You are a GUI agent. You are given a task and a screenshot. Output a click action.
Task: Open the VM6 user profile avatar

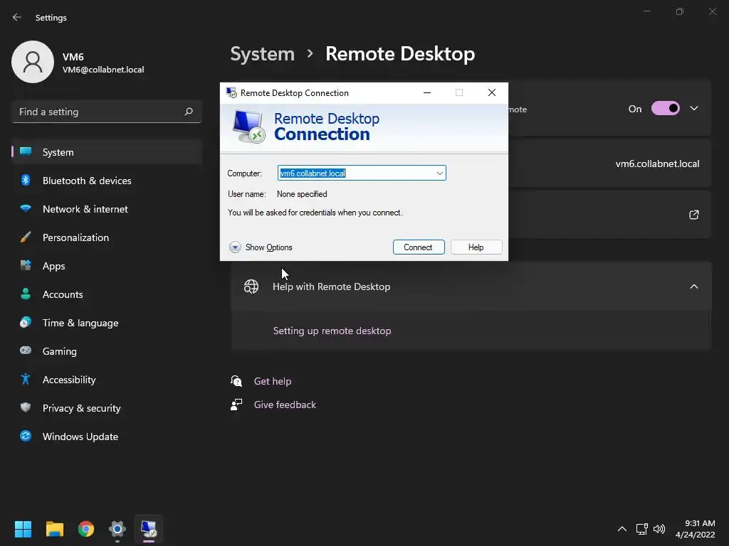(x=33, y=62)
